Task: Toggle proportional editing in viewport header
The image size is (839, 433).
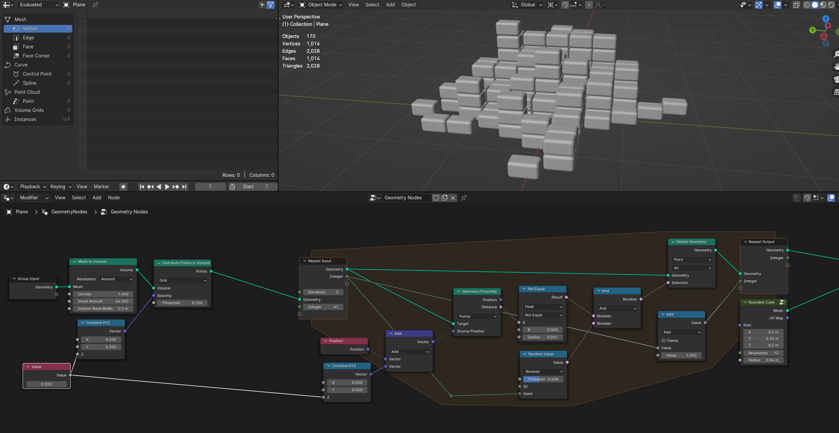Action: coord(589,5)
